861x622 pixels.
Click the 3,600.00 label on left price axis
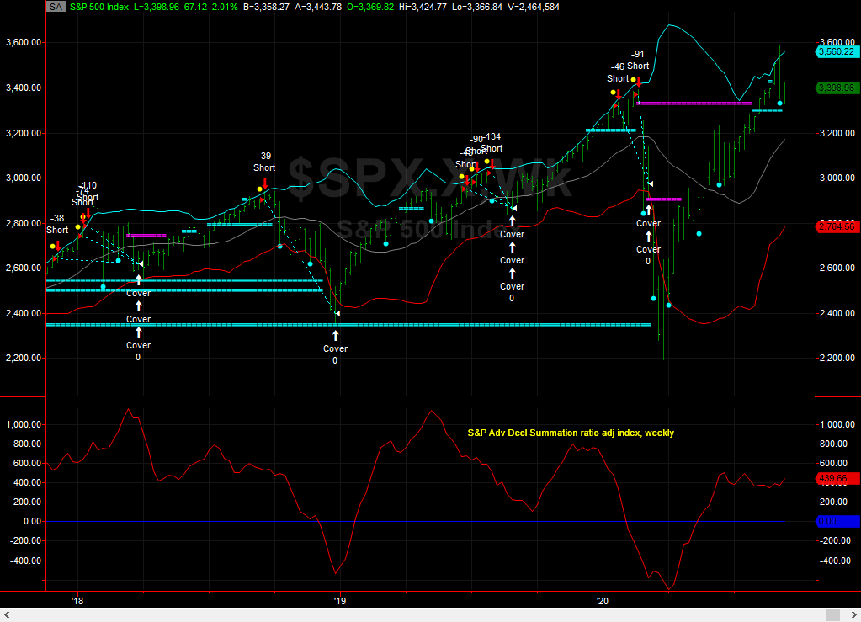click(x=23, y=42)
